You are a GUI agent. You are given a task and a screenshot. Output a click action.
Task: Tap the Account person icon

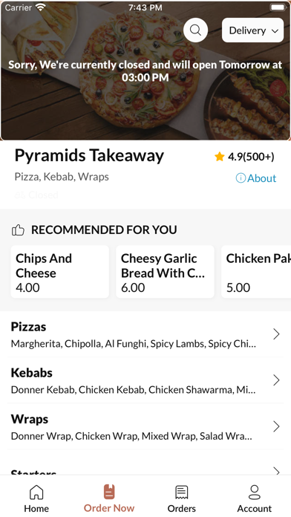(255, 492)
